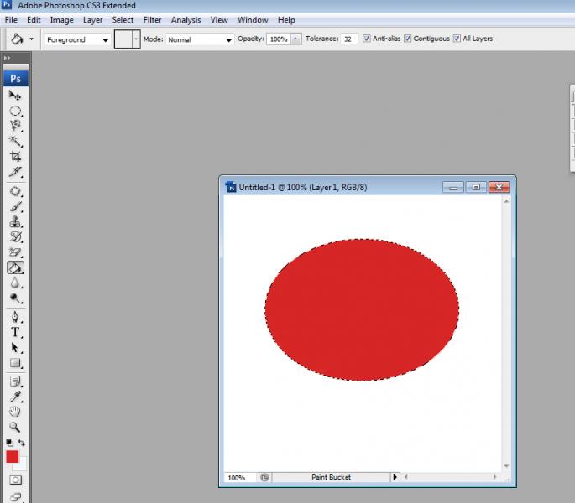The height and width of the screenshot is (503, 575).
Task: Select the Elliptical Marquee tool
Action: [15, 111]
